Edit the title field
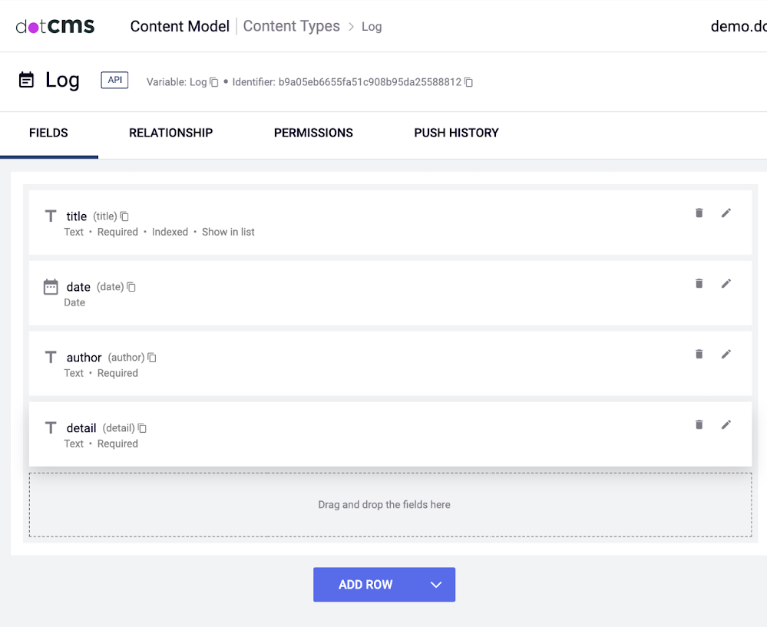The width and height of the screenshot is (767, 627). tap(726, 213)
